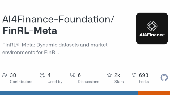This screenshot has height=95, width=170.
Task: Click the 38 contributors count
Action: click(x=13, y=75)
